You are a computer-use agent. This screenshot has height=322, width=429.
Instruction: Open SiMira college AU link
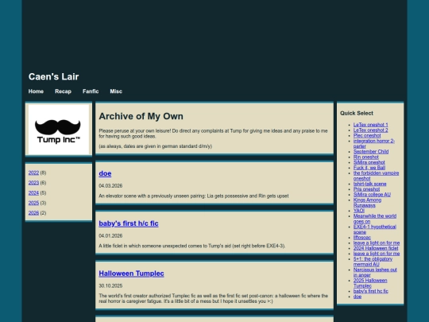click(x=372, y=195)
